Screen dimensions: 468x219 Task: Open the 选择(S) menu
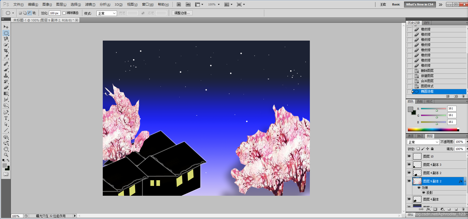(x=76, y=4)
